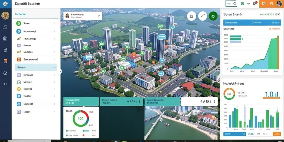This screenshot has width=284, height=142.
Task: Click the orange map pin marker
Action: [x=134, y=54]
